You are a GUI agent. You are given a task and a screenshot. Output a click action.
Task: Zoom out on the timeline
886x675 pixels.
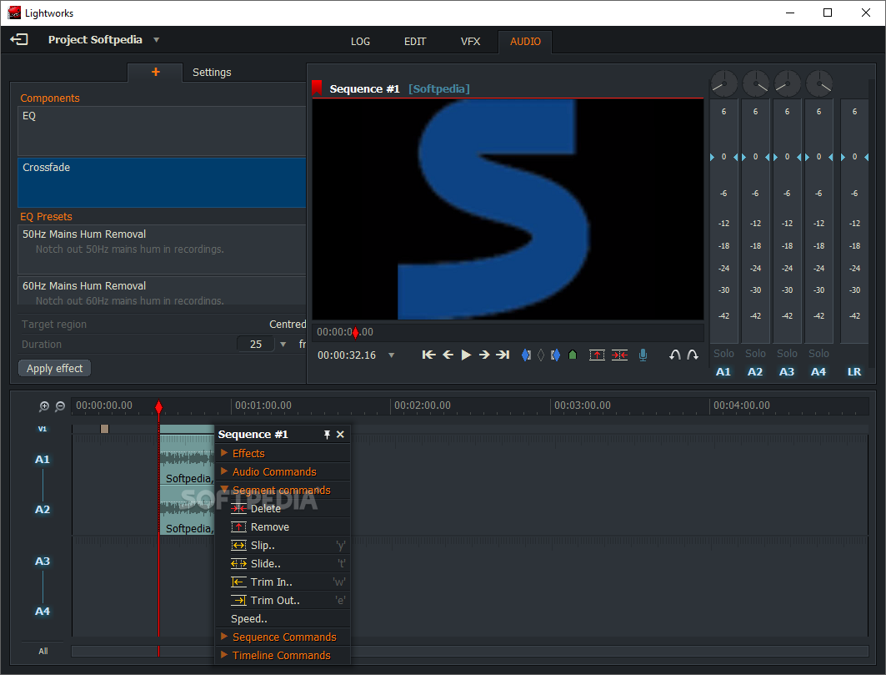(x=60, y=406)
